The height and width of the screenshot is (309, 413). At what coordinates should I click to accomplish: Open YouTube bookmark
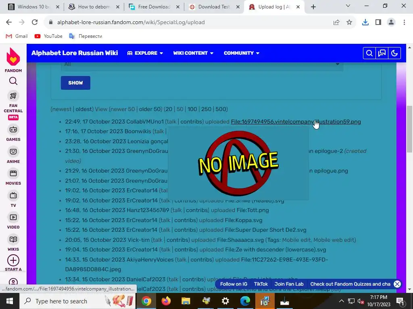point(48,36)
